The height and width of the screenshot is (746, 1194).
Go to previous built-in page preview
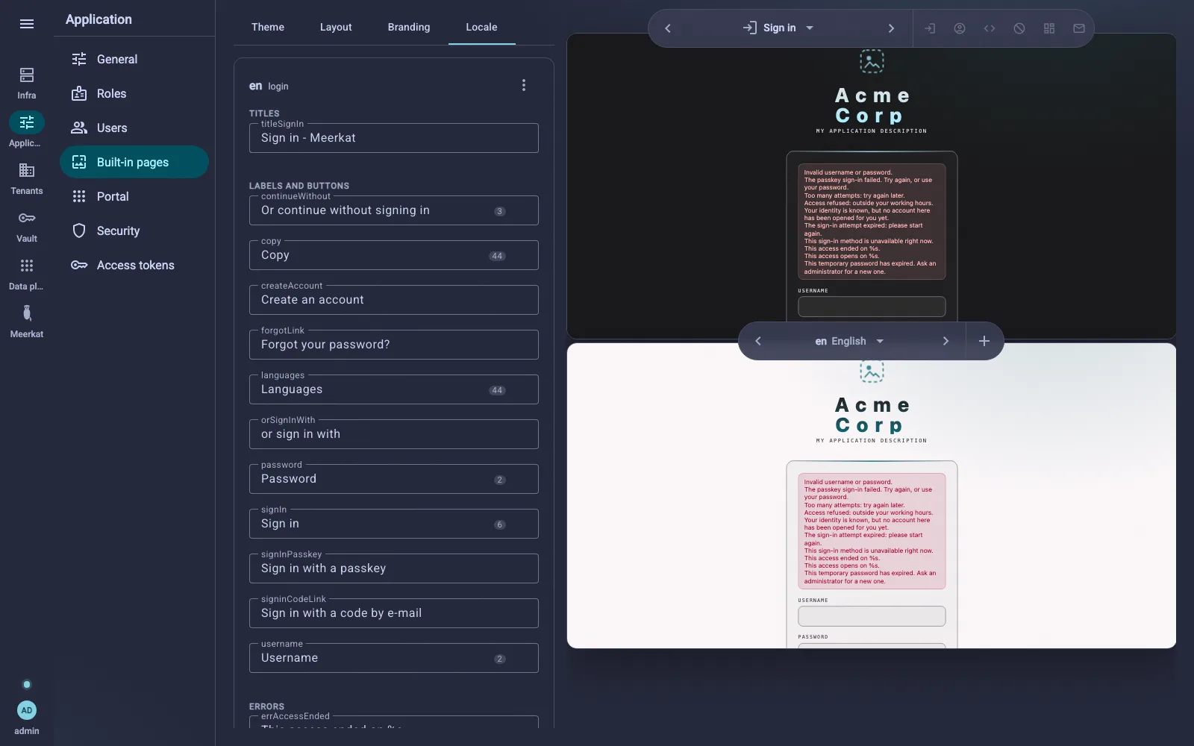tap(668, 28)
